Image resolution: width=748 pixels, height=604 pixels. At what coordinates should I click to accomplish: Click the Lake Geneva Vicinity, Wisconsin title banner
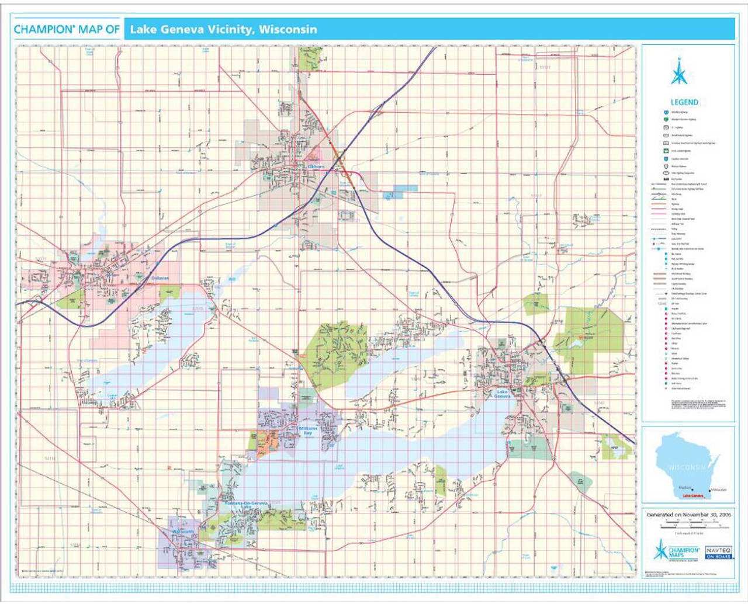coord(223,29)
